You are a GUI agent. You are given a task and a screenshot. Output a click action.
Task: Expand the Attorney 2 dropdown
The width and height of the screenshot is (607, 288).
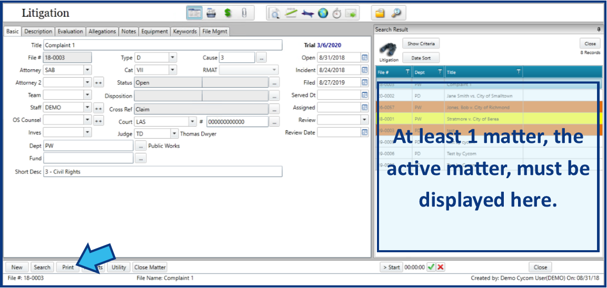(87, 83)
